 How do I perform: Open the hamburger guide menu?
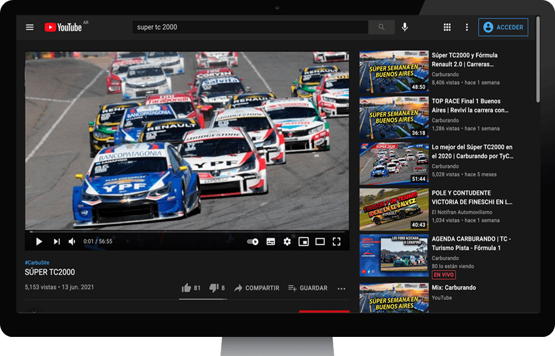pyautogui.click(x=29, y=27)
